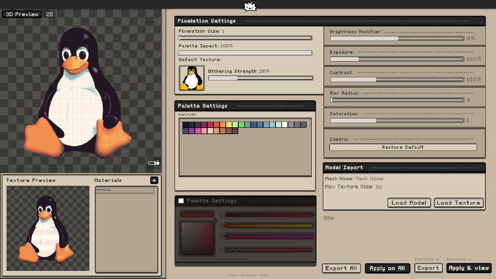Adjust the Pixelation Size slider
This screenshot has width=496, height=279.
point(245,38)
